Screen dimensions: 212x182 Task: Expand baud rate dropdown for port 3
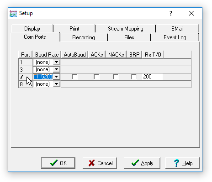pyautogui.click(x=57, y=69)
